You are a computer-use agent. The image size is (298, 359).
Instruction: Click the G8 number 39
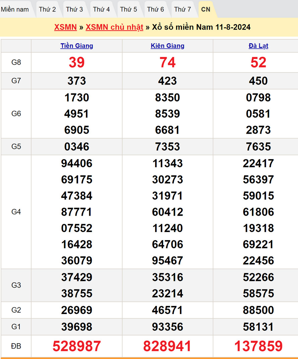(77, 62)
